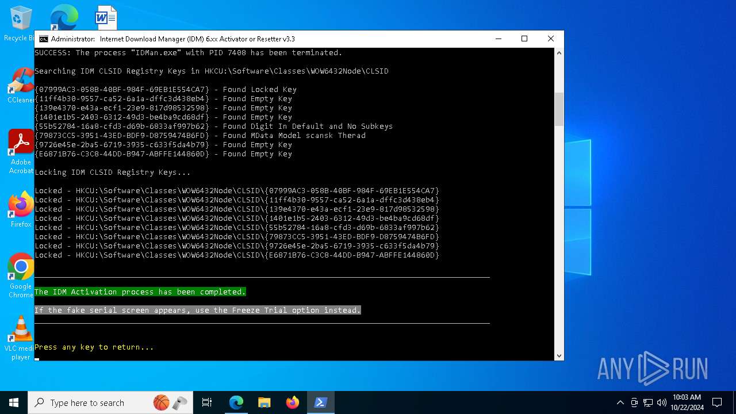Close the IDM Activator console window
Screen dimensions: 736x414
551,39
